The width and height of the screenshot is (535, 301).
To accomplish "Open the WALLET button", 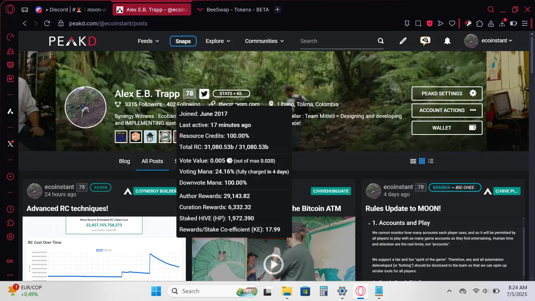I will coord(447,128).
